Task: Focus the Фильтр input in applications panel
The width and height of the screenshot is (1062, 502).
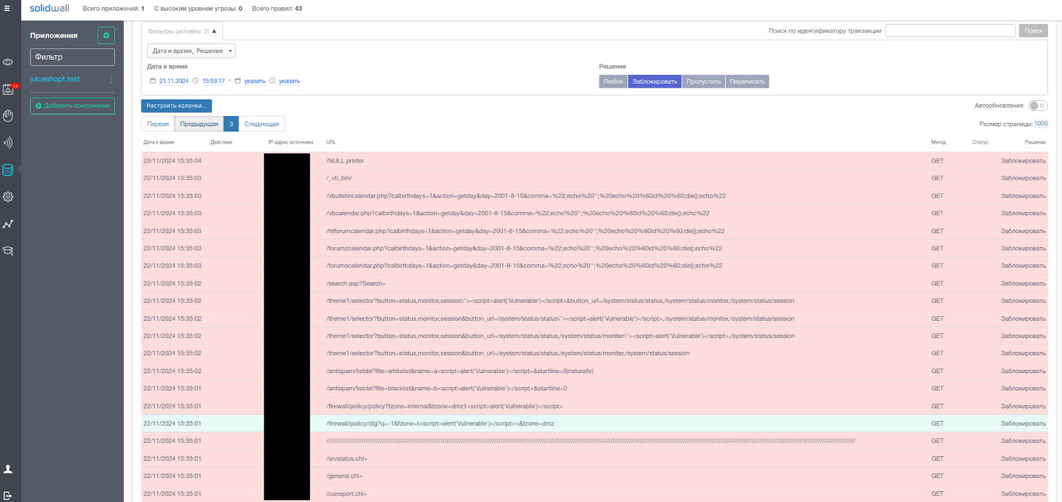Action: (72, 57)
